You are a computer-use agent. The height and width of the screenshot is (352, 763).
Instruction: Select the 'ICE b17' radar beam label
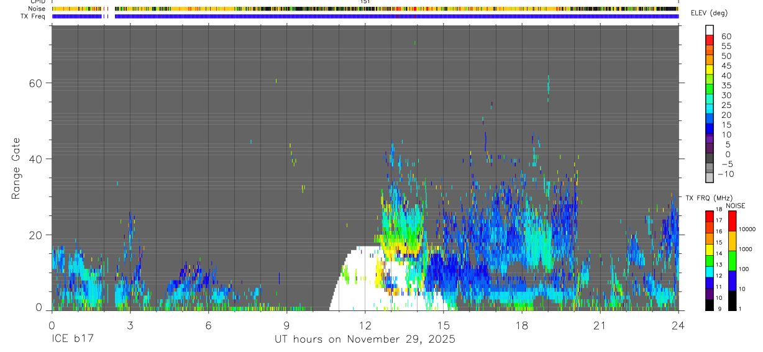click(x=71, y=340)
